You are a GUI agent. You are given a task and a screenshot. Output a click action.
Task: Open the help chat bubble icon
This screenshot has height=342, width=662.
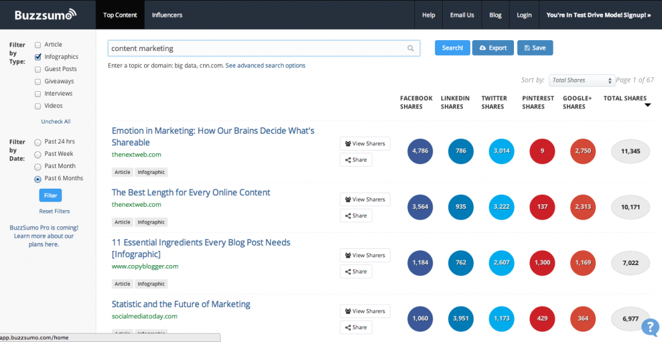pos(650,326)
